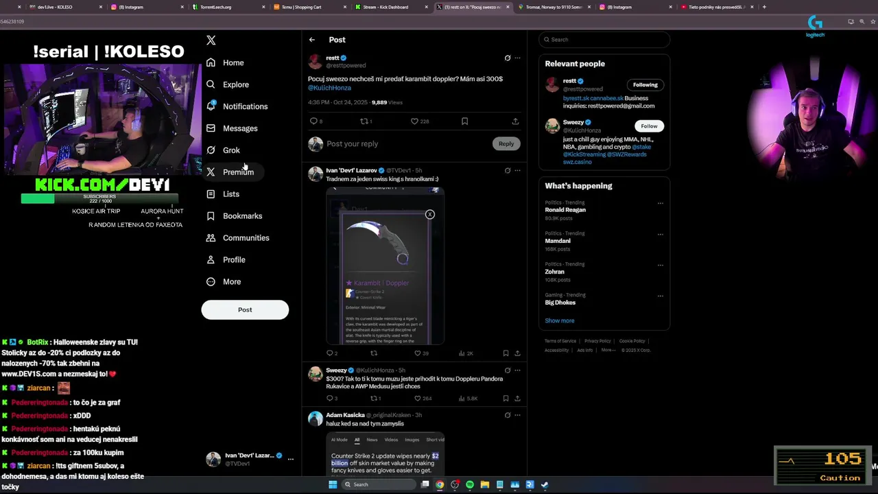
Task: Bookmark restt's main post
Action: (464, 121)
